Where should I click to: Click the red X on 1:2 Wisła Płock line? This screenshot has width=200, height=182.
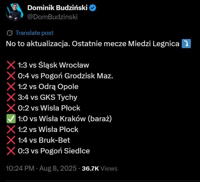coord(10,130)
